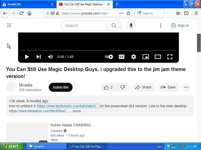Click the video progress bar
Screen dimensions: 201x150
[x=98, y=50]
